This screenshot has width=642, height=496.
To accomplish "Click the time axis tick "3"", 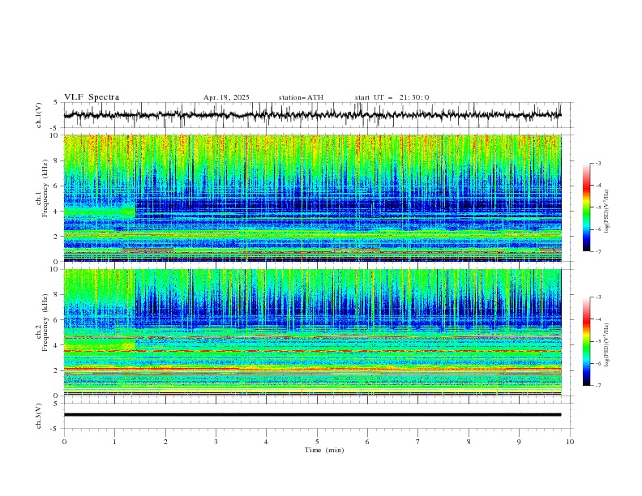I will [x=216, y=442].
